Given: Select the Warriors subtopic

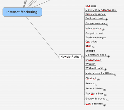Looking at the screenshot, I should 90,64.
